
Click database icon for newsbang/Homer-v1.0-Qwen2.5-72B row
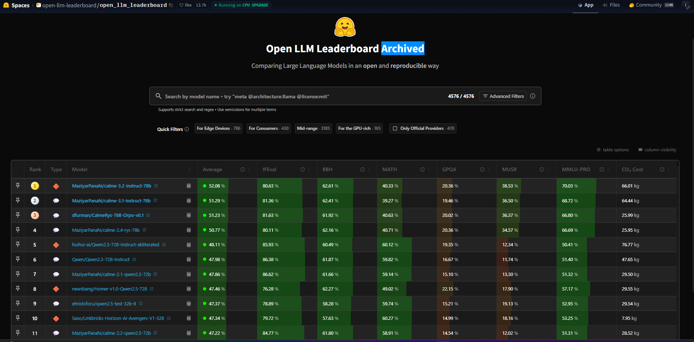[189, 289]
